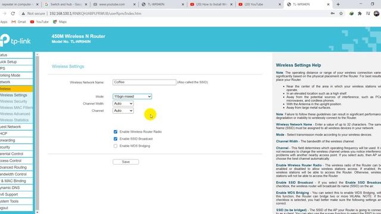This screenshot has height=214, width=381.
Task: Open Guest Network in sidebar
Action: tap(16, 127)
